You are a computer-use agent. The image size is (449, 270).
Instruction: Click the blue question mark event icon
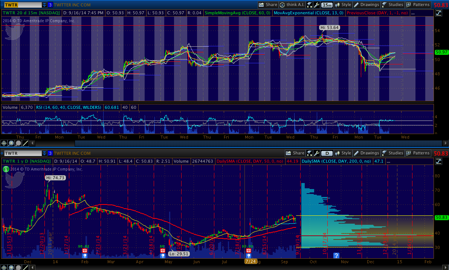pyautogui.click(x=336, y=255)
